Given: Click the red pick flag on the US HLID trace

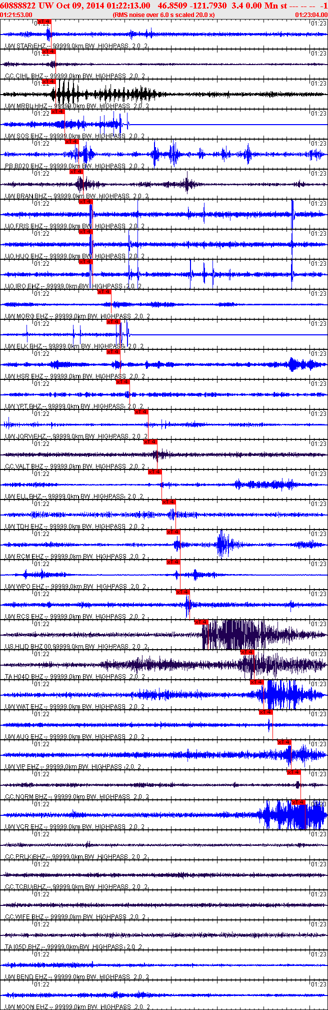Looking at the screenshot, I should tap(201, 622).
